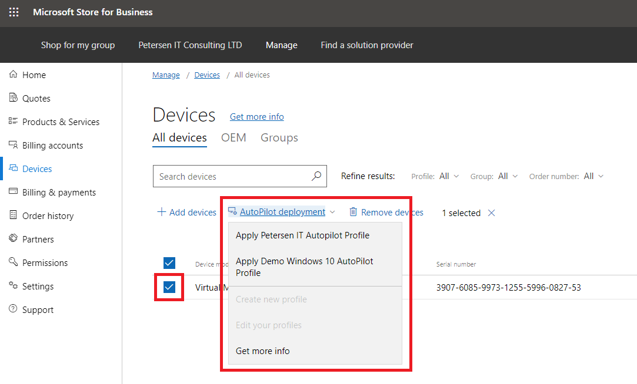The image size is (637, 384).
Task: Collapse the AutoPilot deployment chevron
Action: click(x=332, y=212)
